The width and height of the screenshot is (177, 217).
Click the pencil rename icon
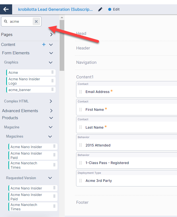(100, 9)
